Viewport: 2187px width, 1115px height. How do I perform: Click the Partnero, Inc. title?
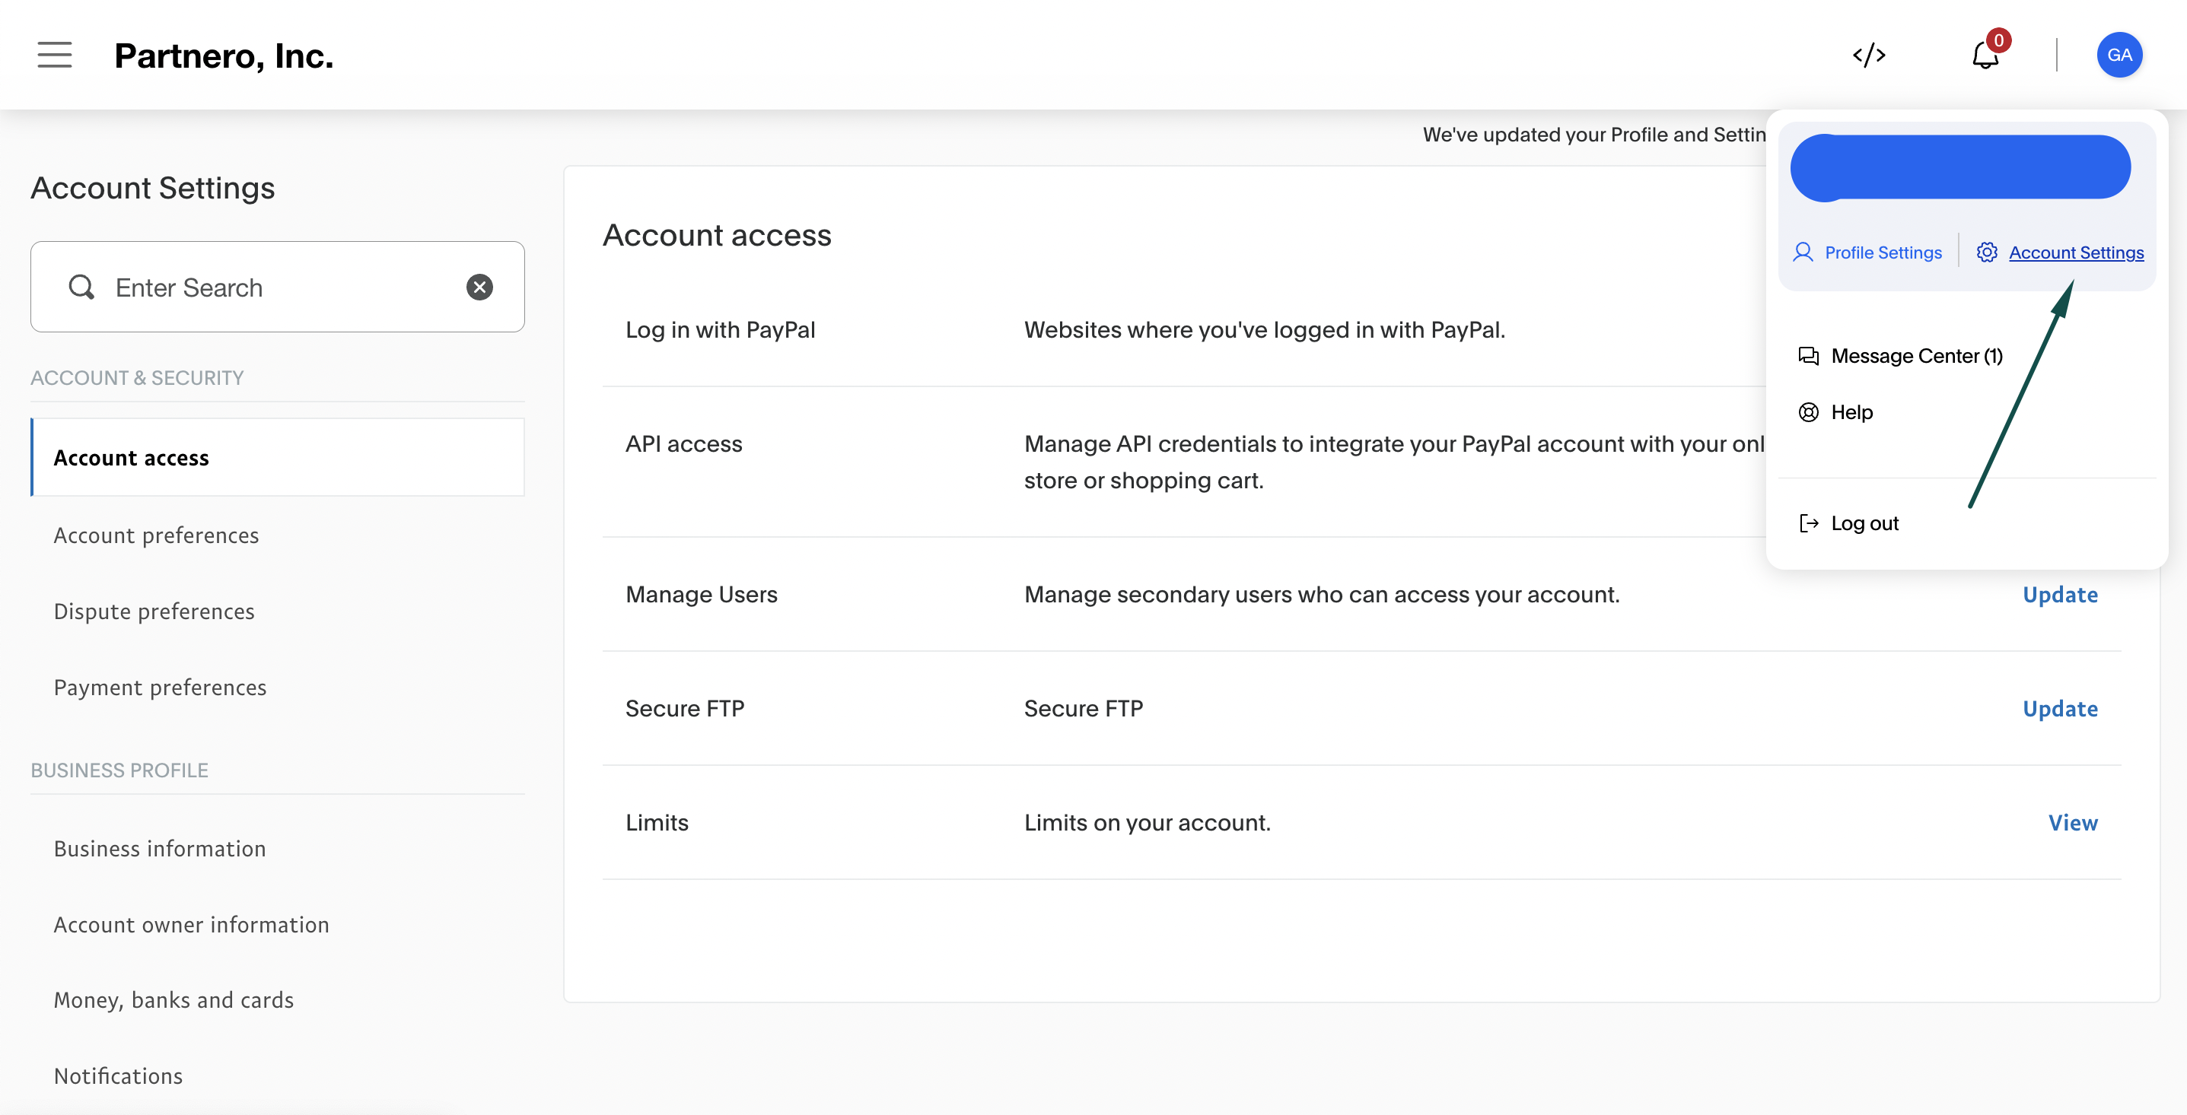[224, 56]
